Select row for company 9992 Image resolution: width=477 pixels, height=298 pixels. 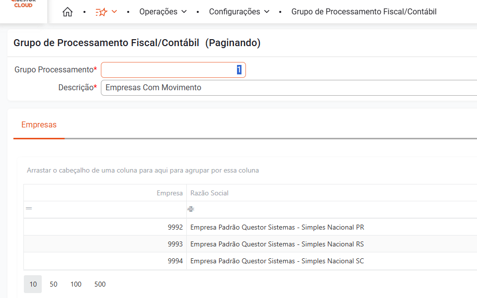(x=250, y=227)
